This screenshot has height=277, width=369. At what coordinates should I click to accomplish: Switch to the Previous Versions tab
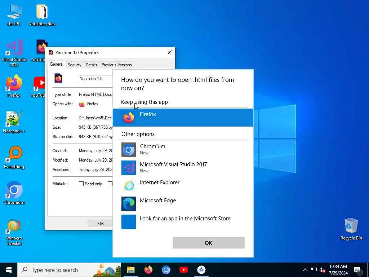click(x=116, y=65)
